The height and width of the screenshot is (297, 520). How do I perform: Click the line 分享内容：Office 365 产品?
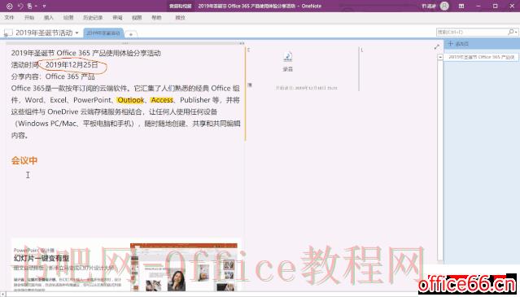point(53,76)
